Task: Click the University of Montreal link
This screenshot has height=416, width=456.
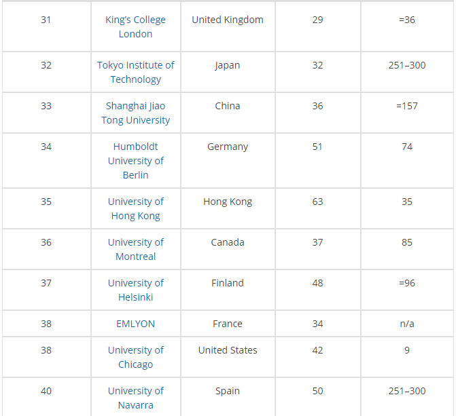Action: click(x=135, y=250)
